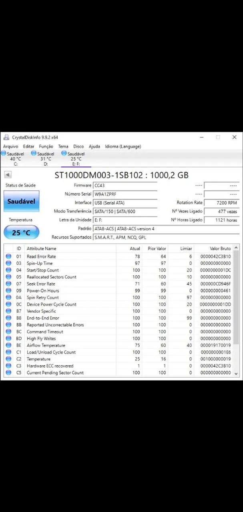
Task: Click the status icon for High Fly Writes
Action: click(8, 338)
